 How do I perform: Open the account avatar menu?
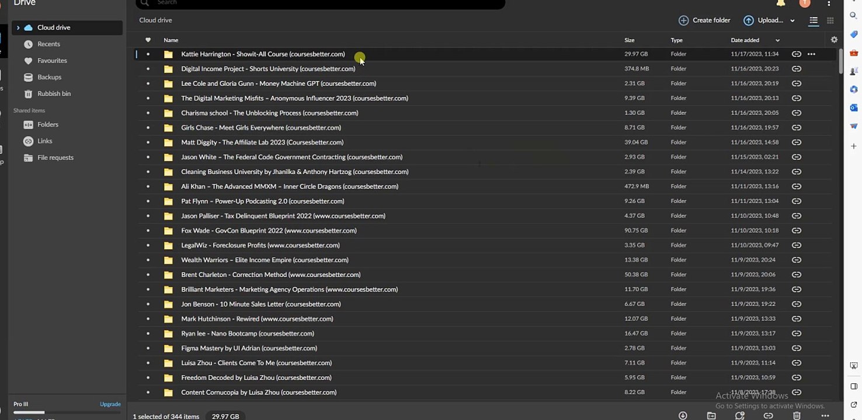point(805,3)
